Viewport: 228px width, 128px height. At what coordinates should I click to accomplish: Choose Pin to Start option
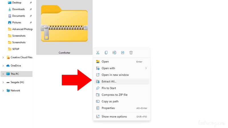[x=122, y=88]
